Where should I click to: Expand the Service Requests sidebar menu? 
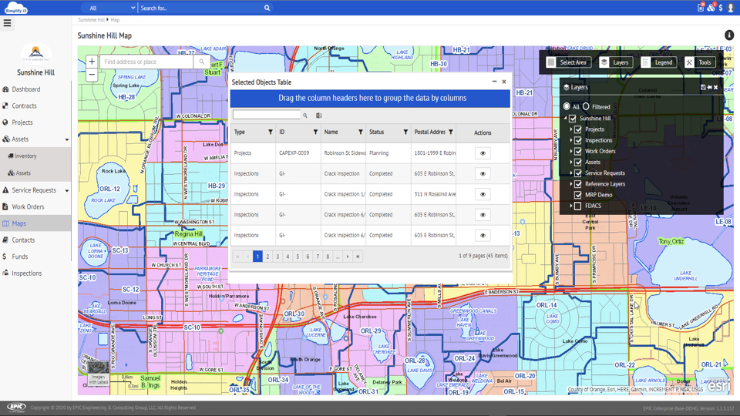pos(66,190)
